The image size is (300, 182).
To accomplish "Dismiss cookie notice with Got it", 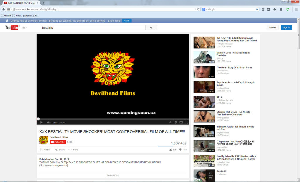I will click(127, 21).
